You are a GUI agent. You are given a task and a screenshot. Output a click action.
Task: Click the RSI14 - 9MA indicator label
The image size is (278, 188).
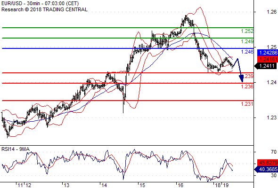(x=15, y=149)
